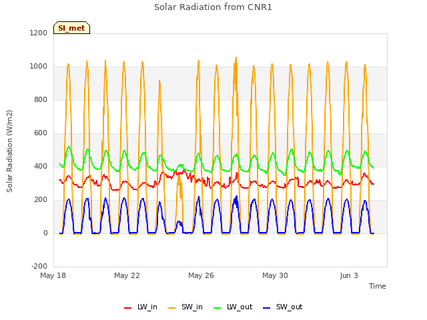Click the 400 y-axis tick label

41,166
